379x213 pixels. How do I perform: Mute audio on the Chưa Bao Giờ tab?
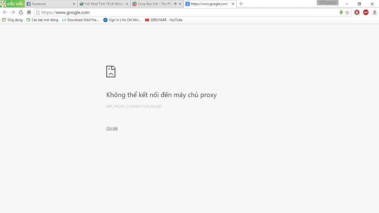coord(175,4)
